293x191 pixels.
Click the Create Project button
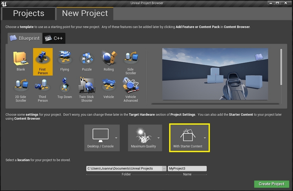click(271, 184)
